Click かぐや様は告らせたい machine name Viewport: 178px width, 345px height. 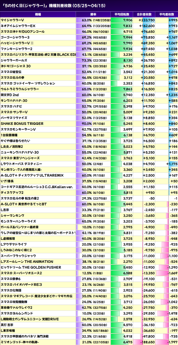[16, 141]
